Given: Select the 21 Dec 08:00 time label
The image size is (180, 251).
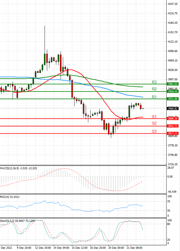Looking at the screenshot, I should [x=134, y=248].
